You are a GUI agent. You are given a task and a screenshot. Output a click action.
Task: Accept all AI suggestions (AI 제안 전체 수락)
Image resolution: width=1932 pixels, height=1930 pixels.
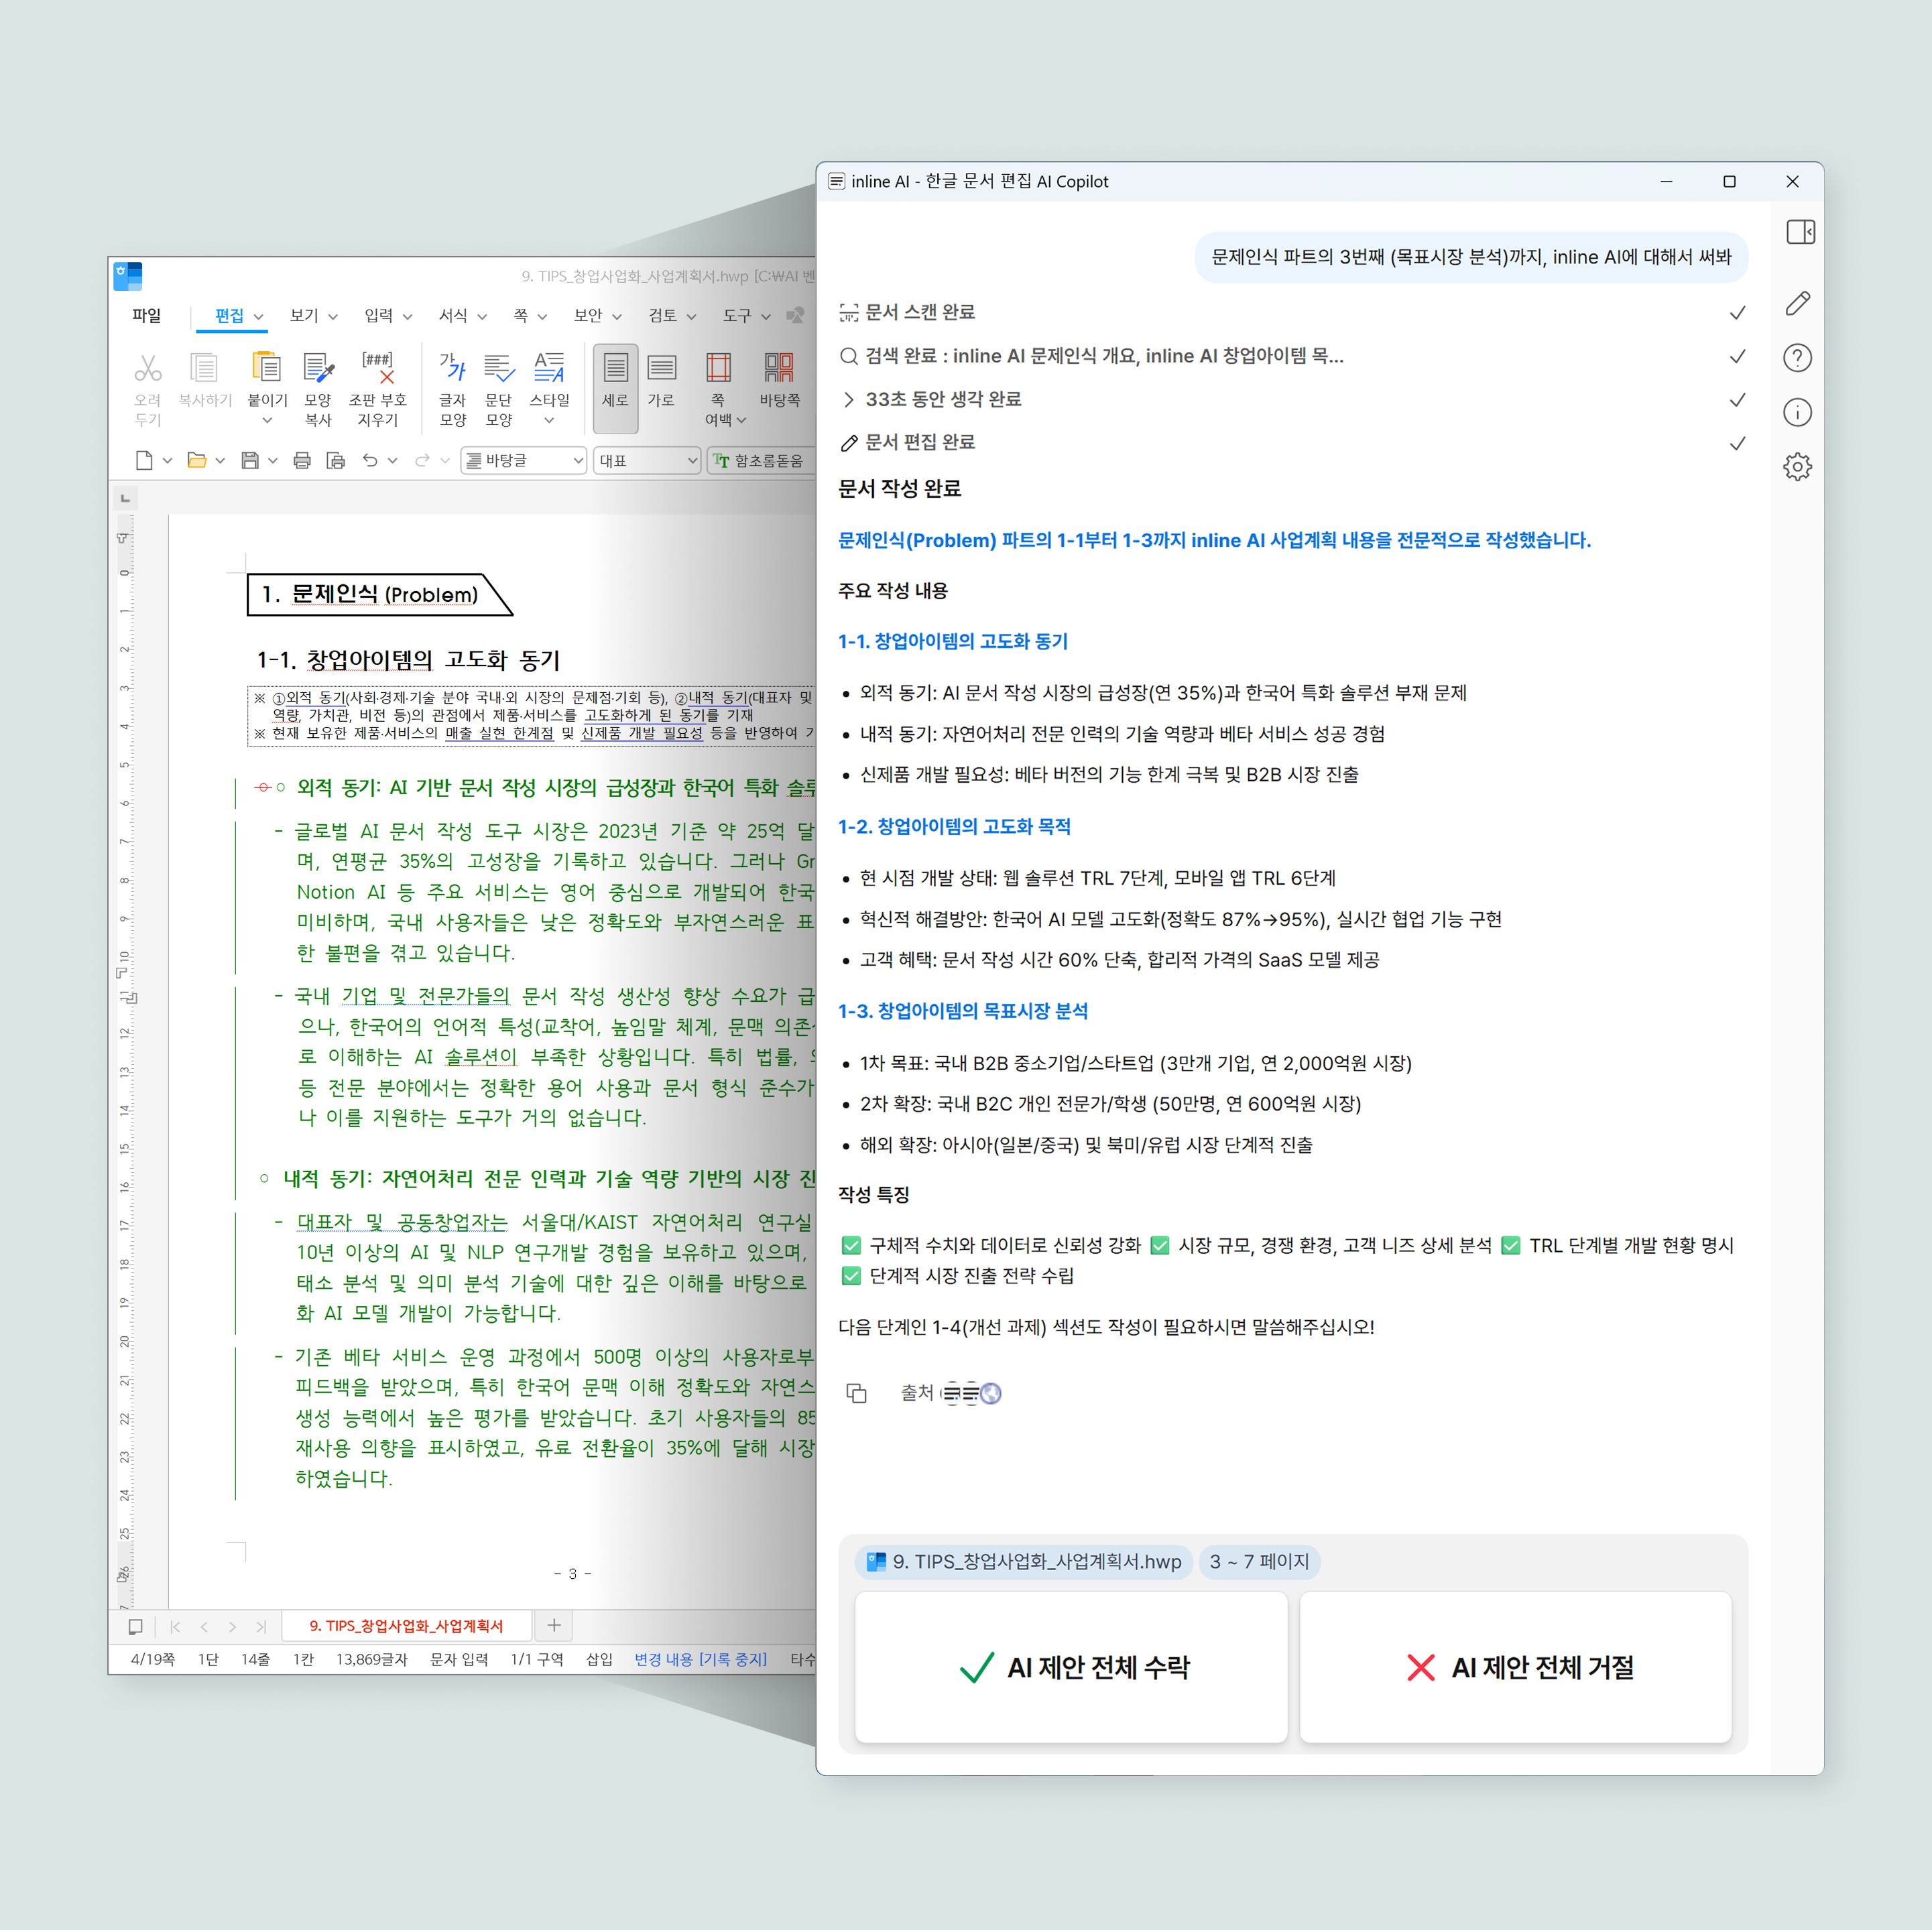tap(1071, 1667)
